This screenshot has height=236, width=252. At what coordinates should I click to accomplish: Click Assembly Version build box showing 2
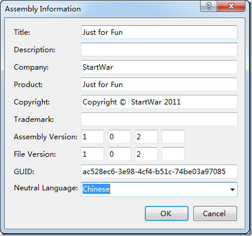pos(146,136)
